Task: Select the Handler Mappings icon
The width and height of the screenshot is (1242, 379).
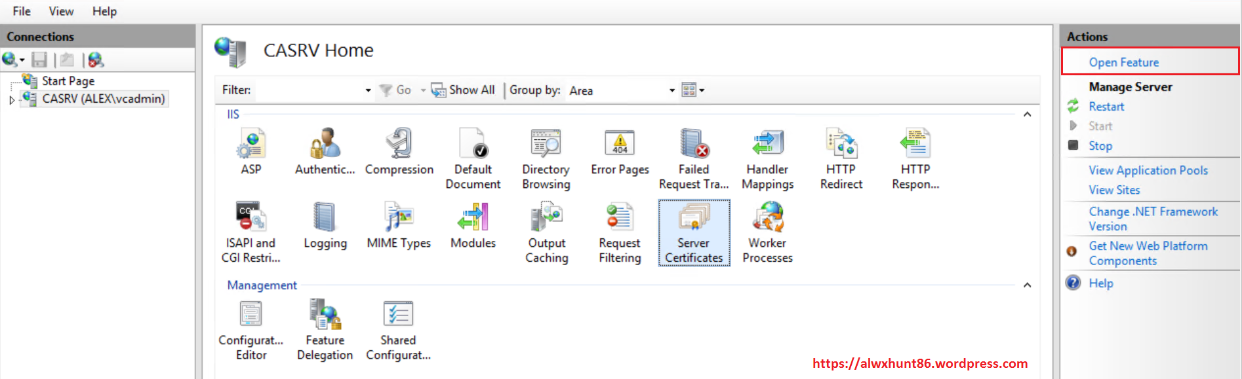Action: [767, 144]
